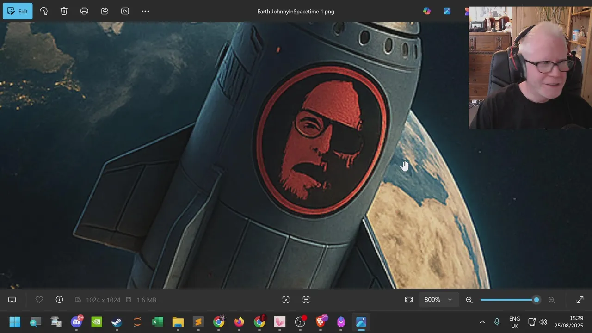Image resolution: width=592 pixels, height=333 pixels.
Task: Select the file name Earth JohnnyInSpacetime 1.png
Action: (296, 12)
